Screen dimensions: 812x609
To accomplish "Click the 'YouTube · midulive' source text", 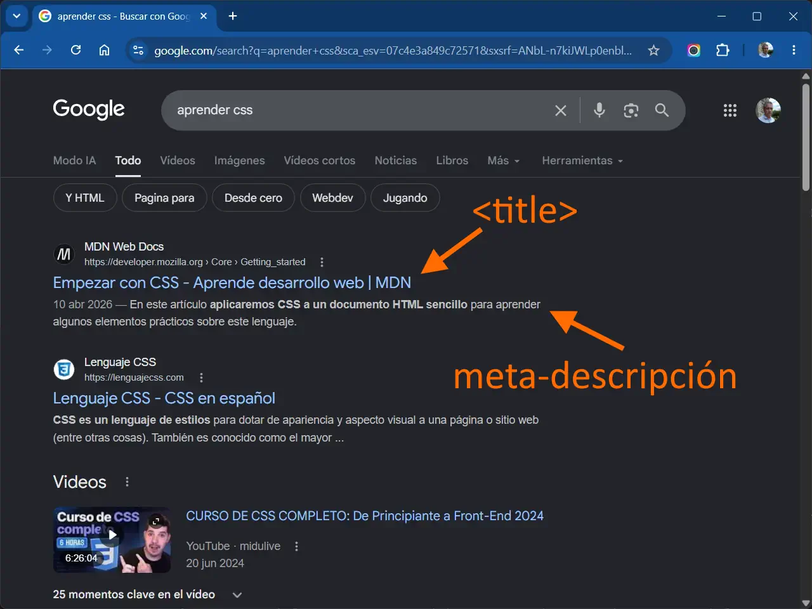I will click(233, 546).
